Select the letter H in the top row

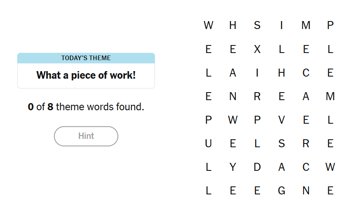click(233, 26)
